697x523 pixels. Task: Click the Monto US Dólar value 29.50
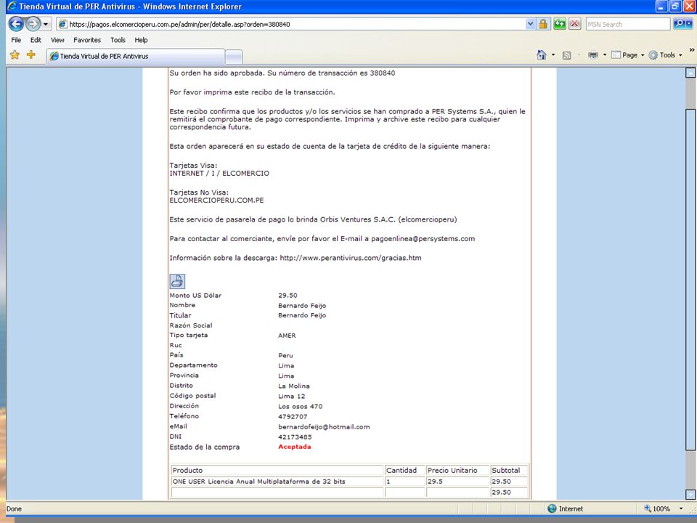coord(288,296)
